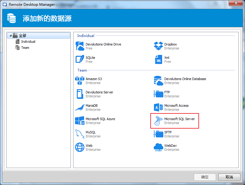This screenshot has height=185, width=245.
Task: Click the Enterprise text under WebDav
Action: [x=172, y=150]
